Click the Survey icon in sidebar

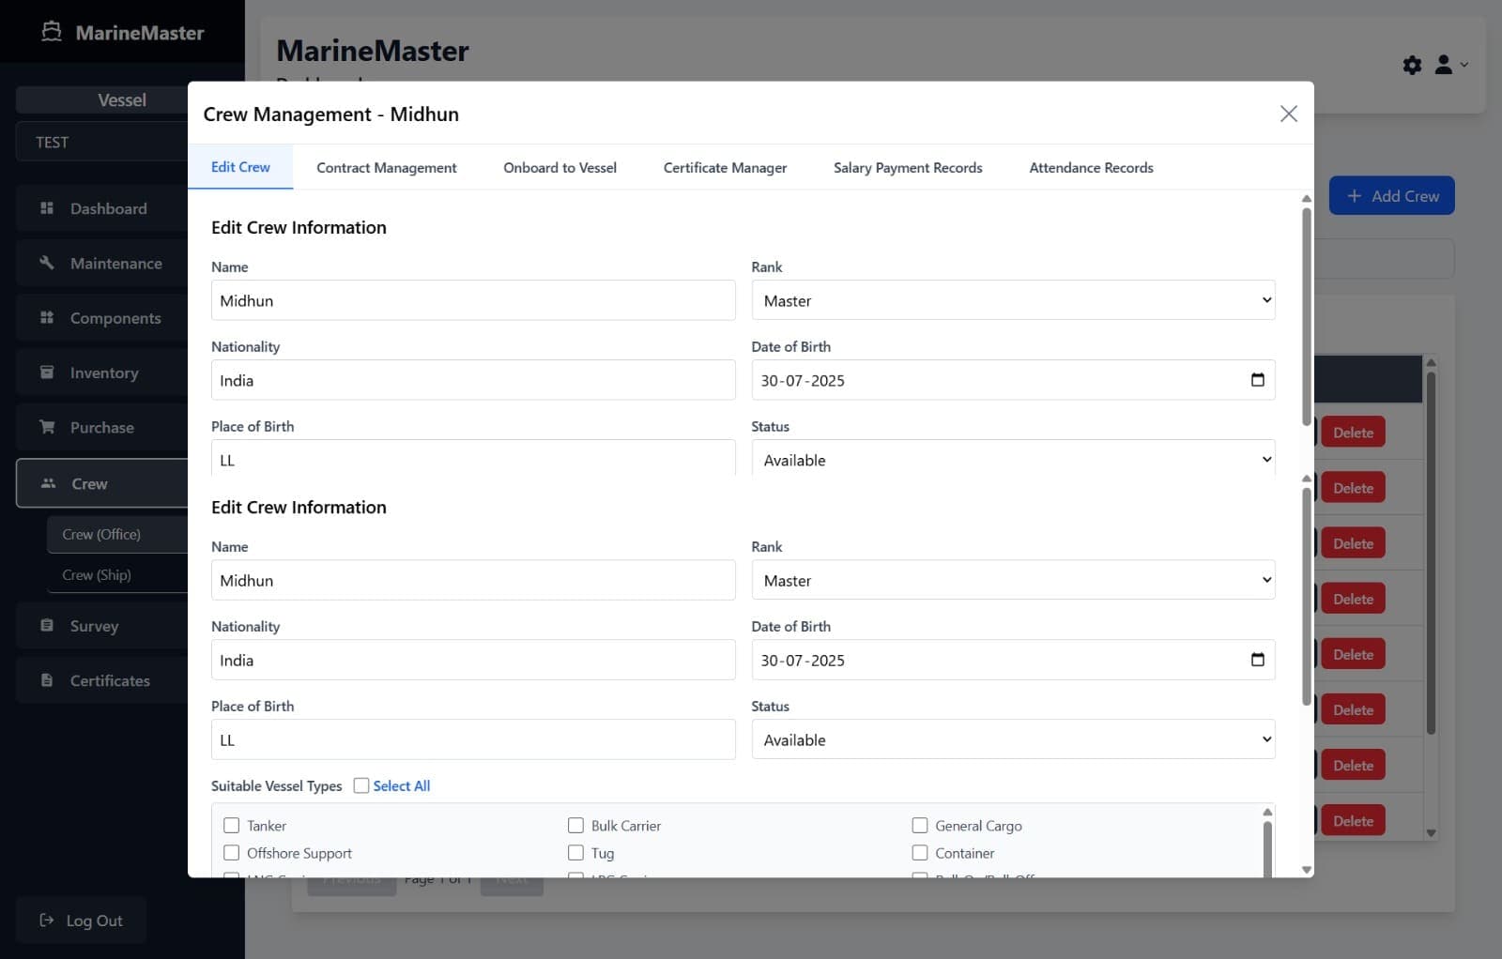(47, 626)
